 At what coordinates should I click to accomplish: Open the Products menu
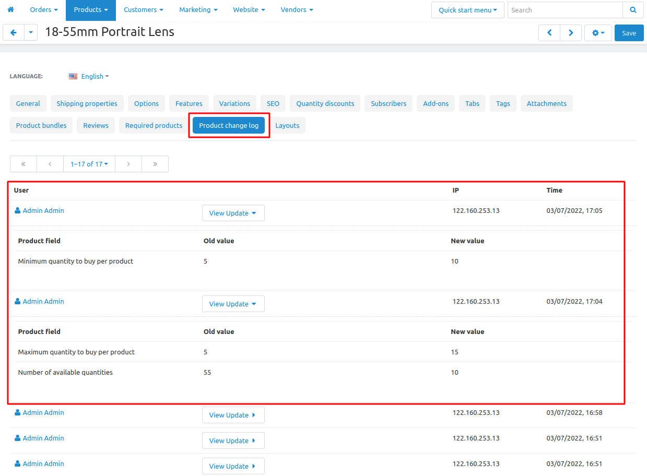pos(91,10)
